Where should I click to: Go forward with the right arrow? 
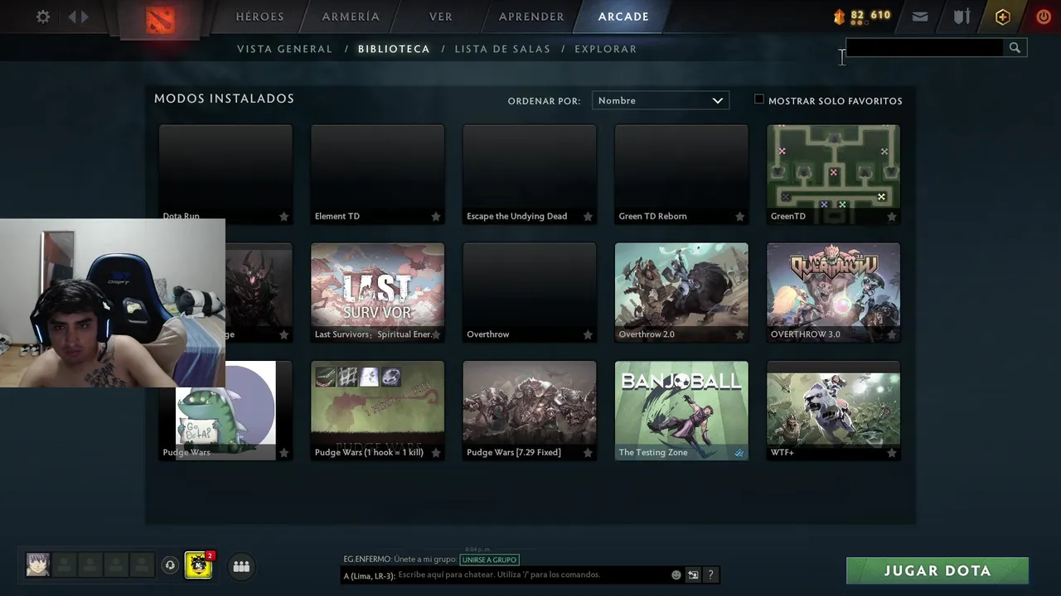click(85, 17)
